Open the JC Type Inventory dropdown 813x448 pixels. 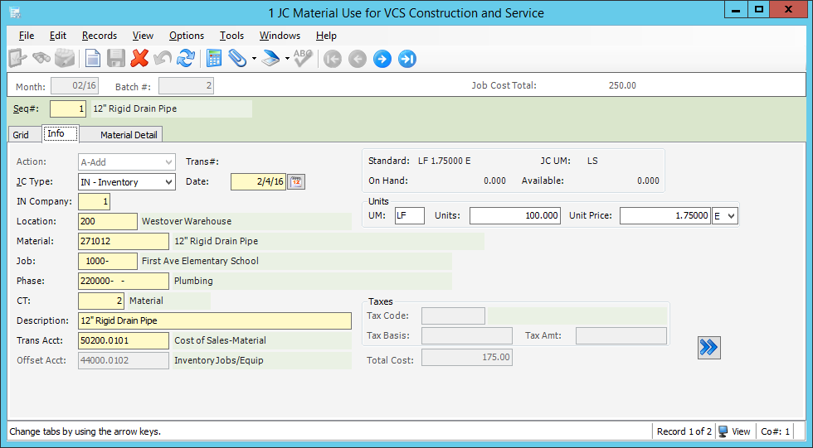click(x=168, y=182)
